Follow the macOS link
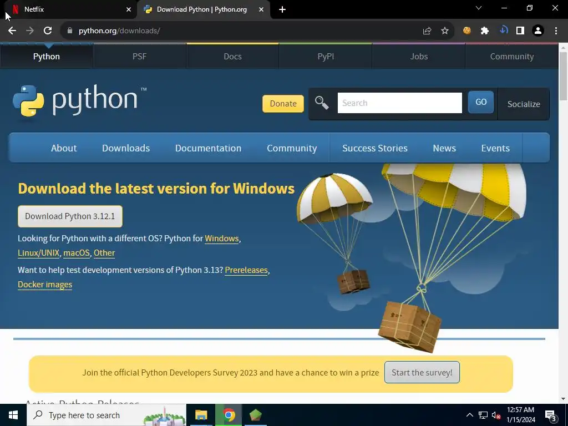This screenshot has width=568, height=426. 77,253
